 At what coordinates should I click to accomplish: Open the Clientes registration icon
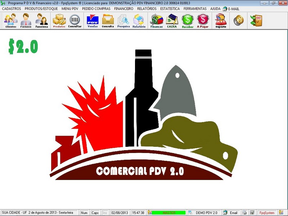point(11,21)
